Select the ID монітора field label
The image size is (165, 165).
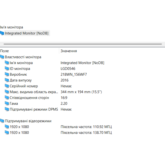click(x=20, y=68)
